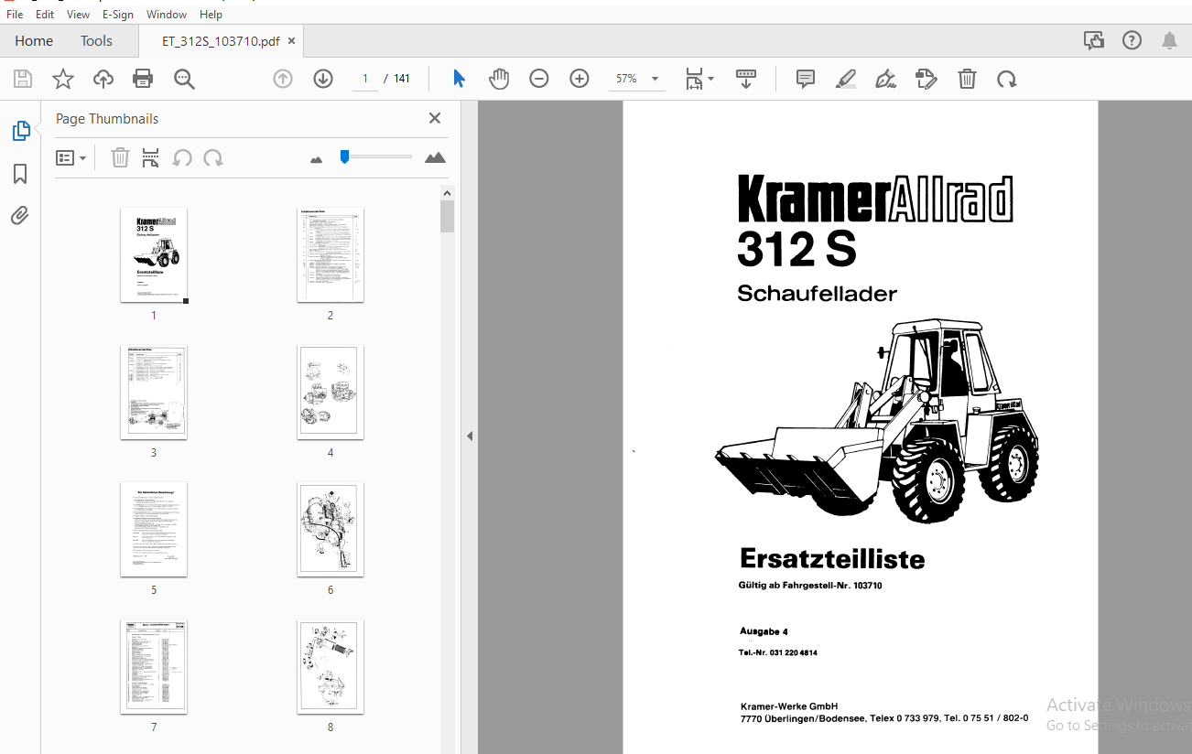The width and height of the screenshot is (1192, 754).
Task: Click the insert pages icon in thumbnails panel
Action: (x=151, y=158)
